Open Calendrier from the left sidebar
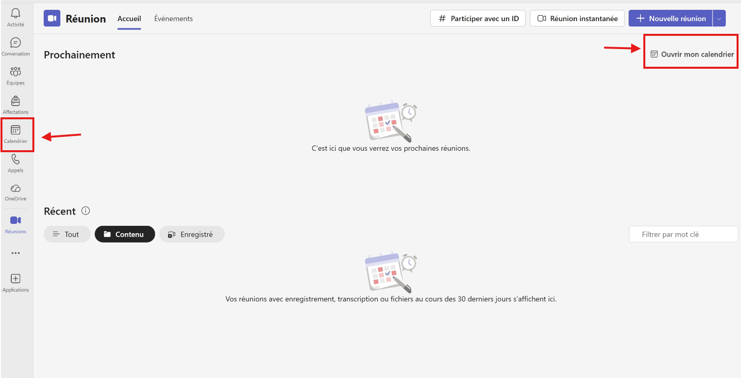The image size is (741, 378). click(x=16, y=134)
